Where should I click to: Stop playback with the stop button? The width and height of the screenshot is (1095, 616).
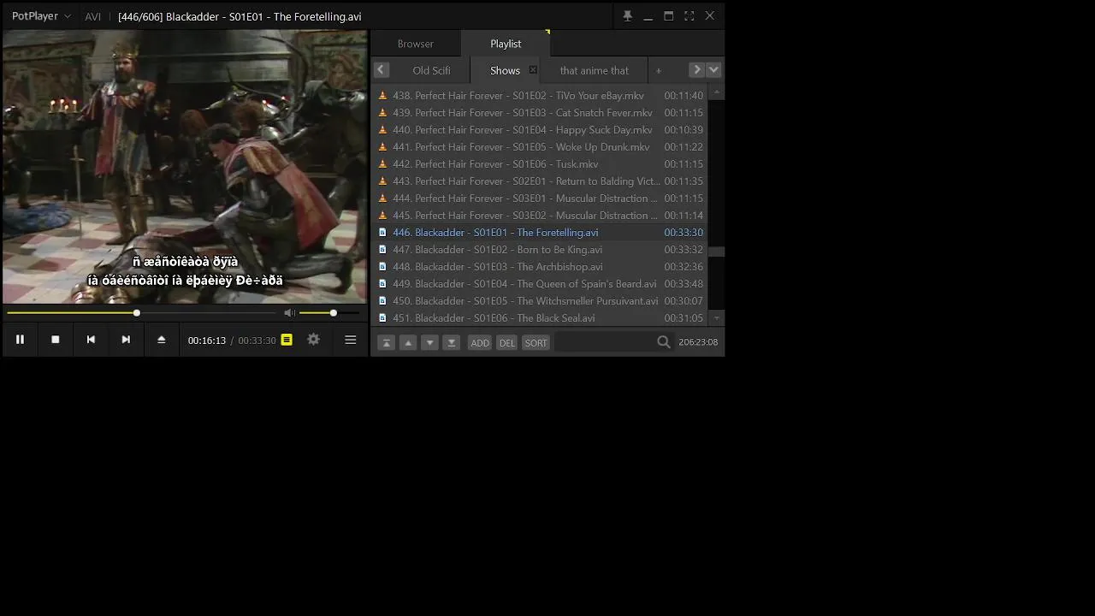pos(56,340)
